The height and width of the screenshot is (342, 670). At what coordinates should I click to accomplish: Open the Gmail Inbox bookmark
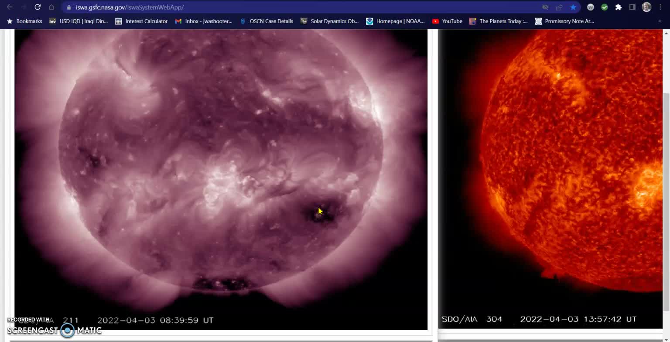click(204, 21)
